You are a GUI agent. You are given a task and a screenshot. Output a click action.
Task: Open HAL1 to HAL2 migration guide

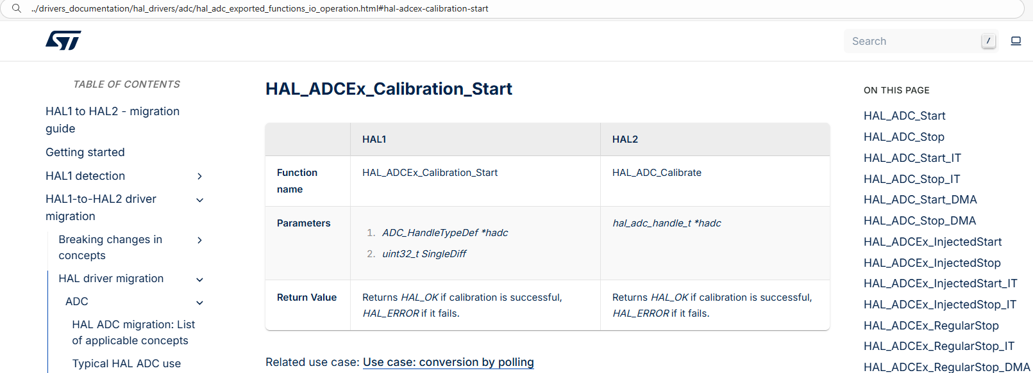(112, 120)
